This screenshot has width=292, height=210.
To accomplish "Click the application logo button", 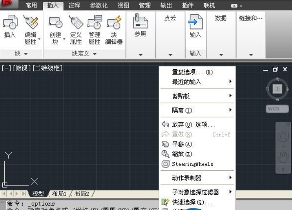I will tap(9, 4).
